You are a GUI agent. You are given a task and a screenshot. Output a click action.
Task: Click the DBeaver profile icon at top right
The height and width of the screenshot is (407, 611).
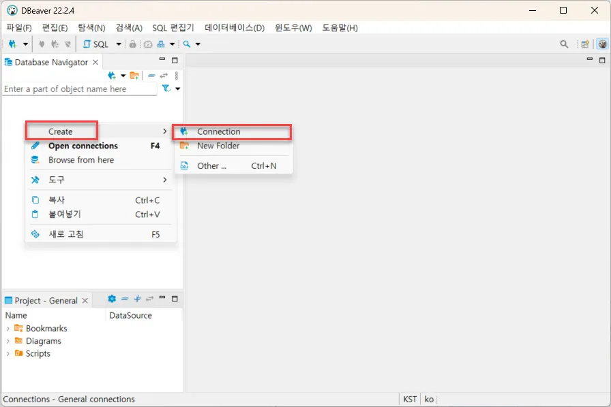pyautogui.click(x=603, y=44)
